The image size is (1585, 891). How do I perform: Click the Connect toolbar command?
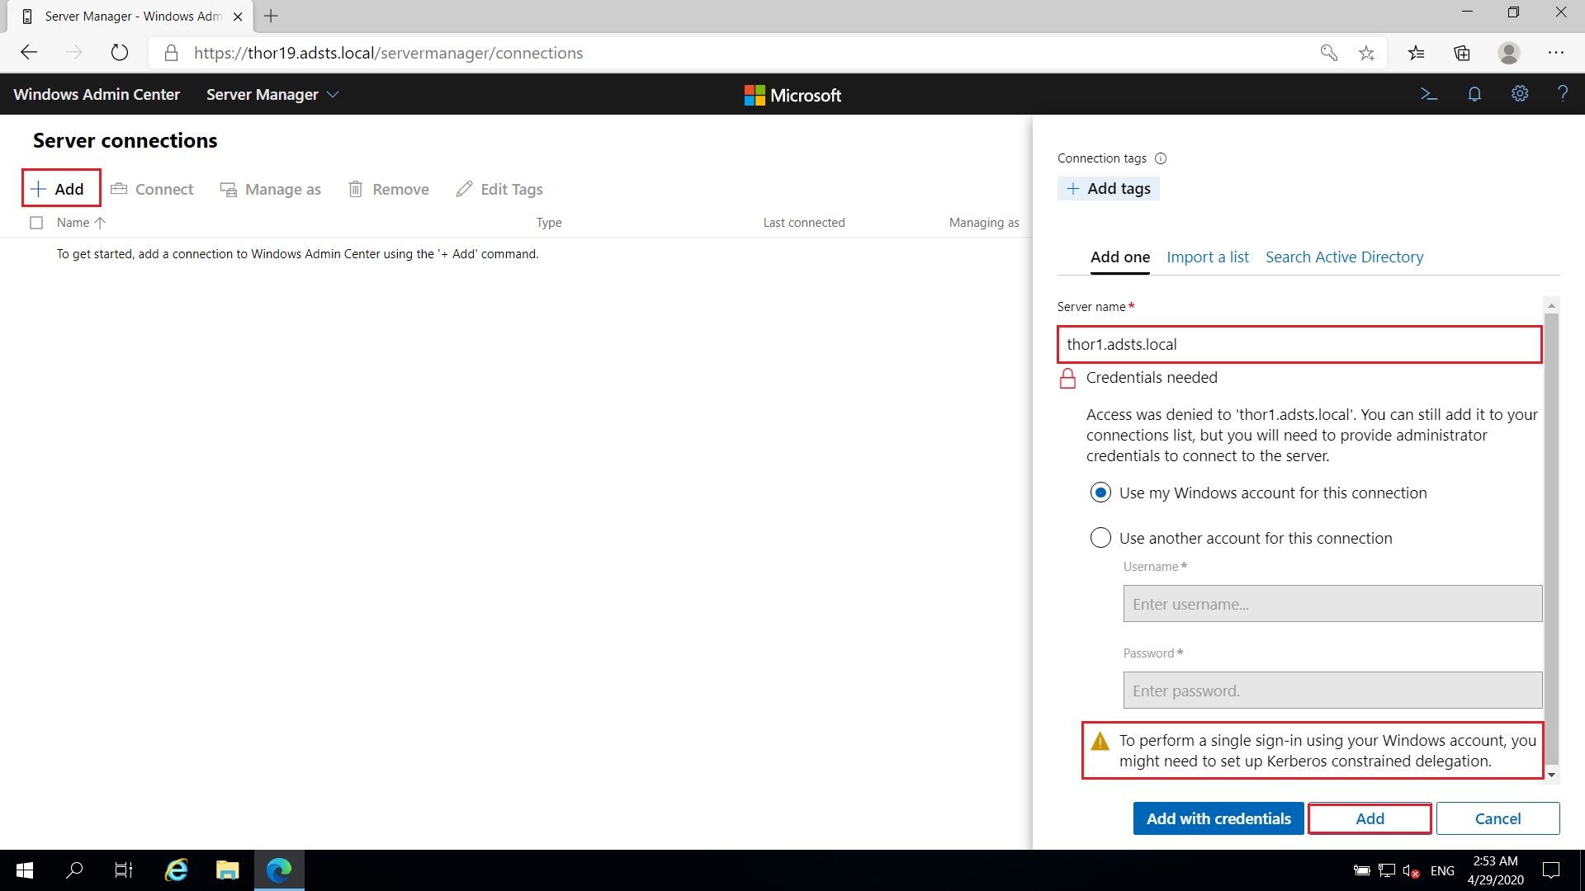coord(152,189)
